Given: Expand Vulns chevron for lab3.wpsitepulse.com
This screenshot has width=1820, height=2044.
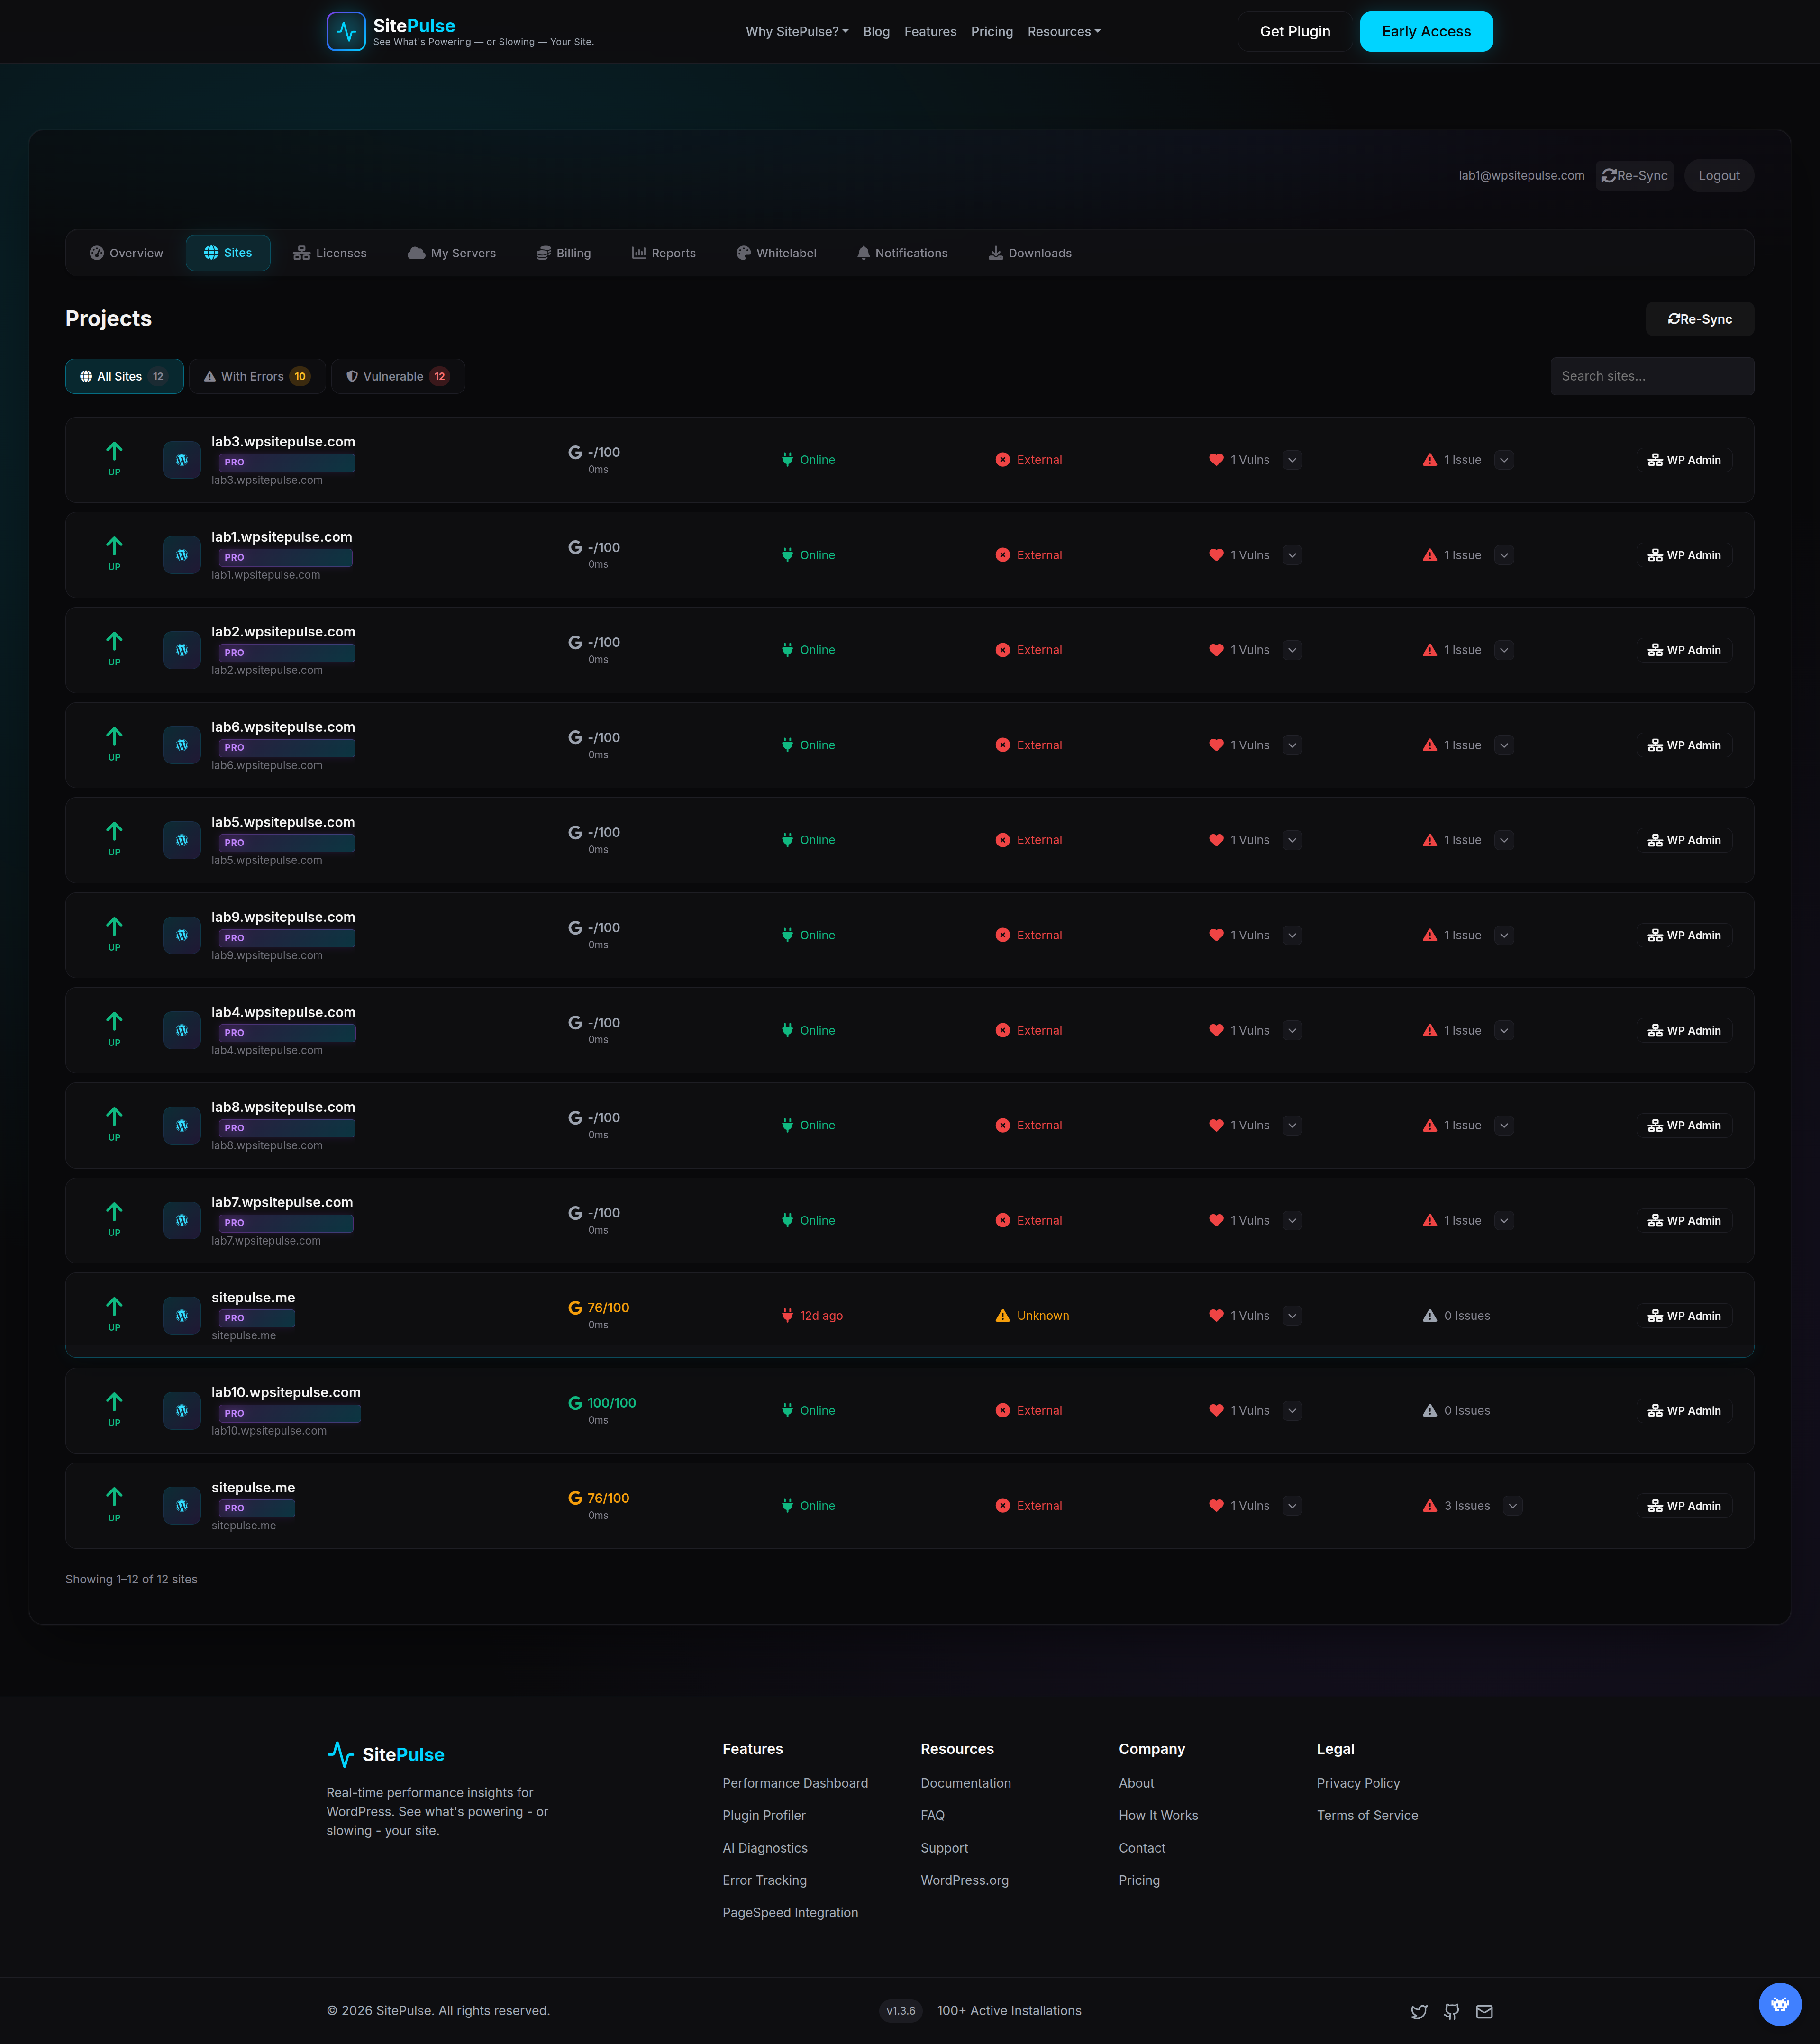Looking at the screenshot, I should pyautogui.click(x=1292, y=460).
